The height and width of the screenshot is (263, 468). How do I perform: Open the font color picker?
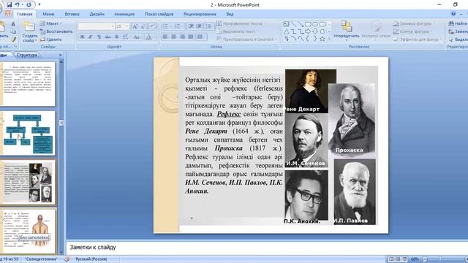click(x=148, y=37)
